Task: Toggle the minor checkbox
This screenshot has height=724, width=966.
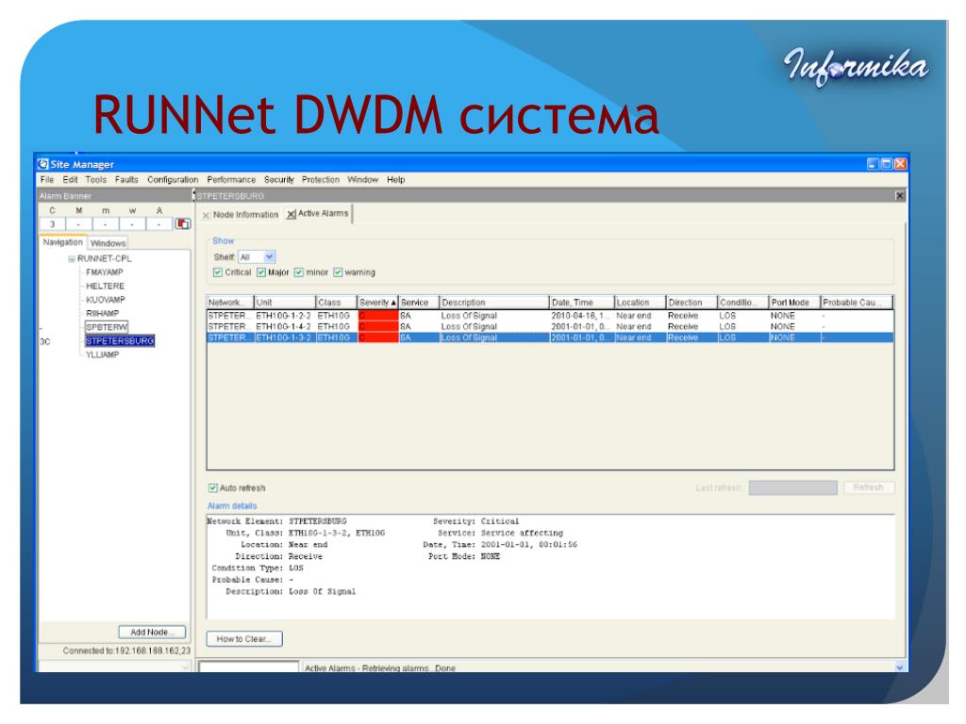Action: 299,272
